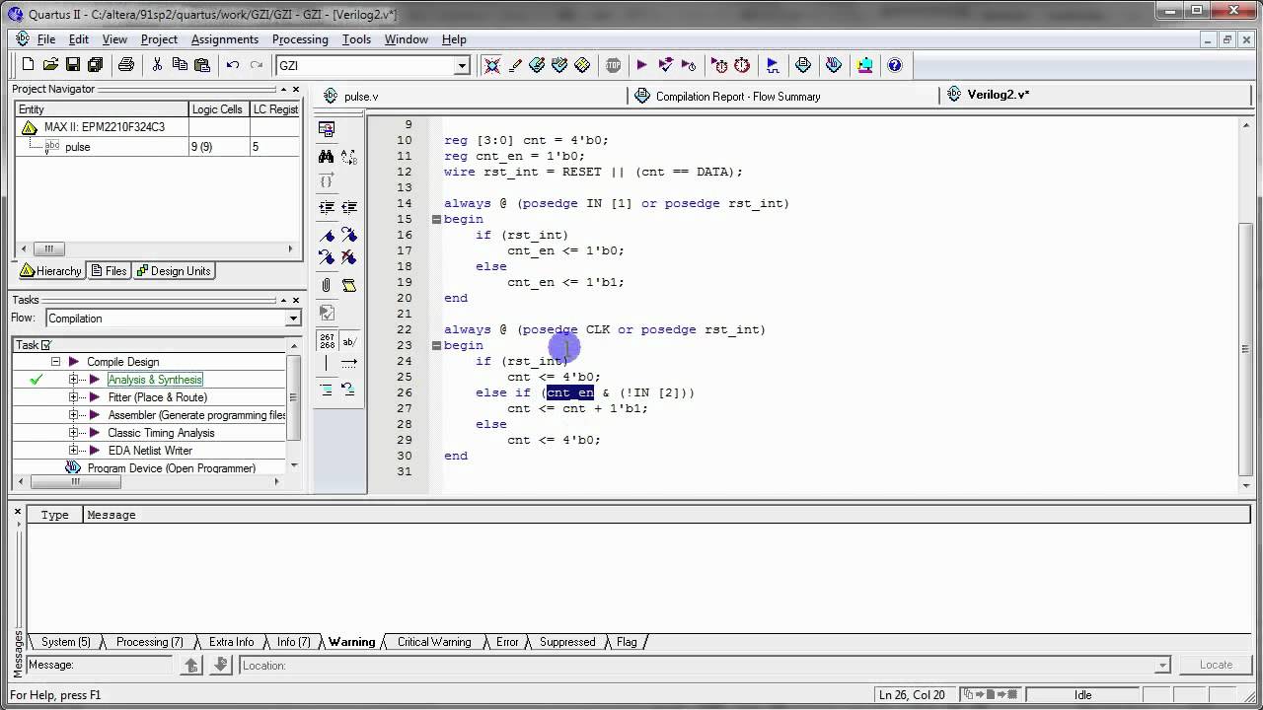1263x710 pixels.
Task: Click the Locate button in message bar
Action: click(1216, 665)
